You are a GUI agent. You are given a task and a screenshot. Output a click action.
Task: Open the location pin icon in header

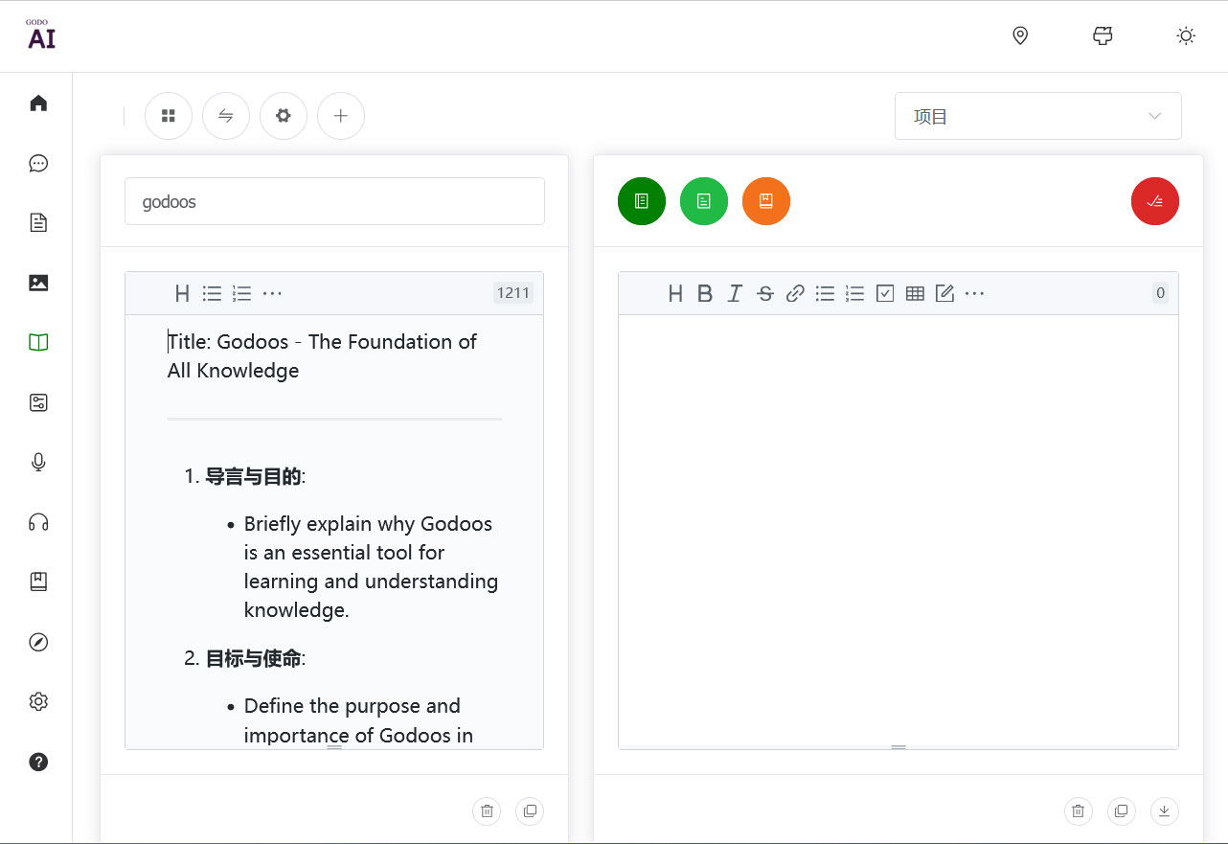(1020, 35)
